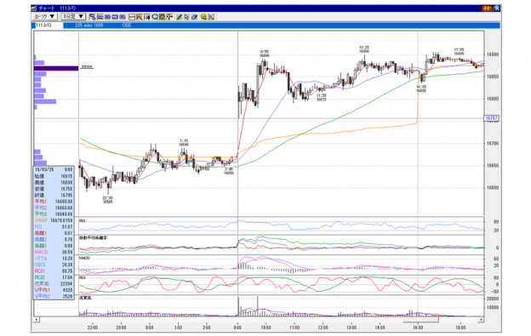The image size is (531, 336).
Task: Click the VWAP row in data panel
Action: click(x=54, y=220)
